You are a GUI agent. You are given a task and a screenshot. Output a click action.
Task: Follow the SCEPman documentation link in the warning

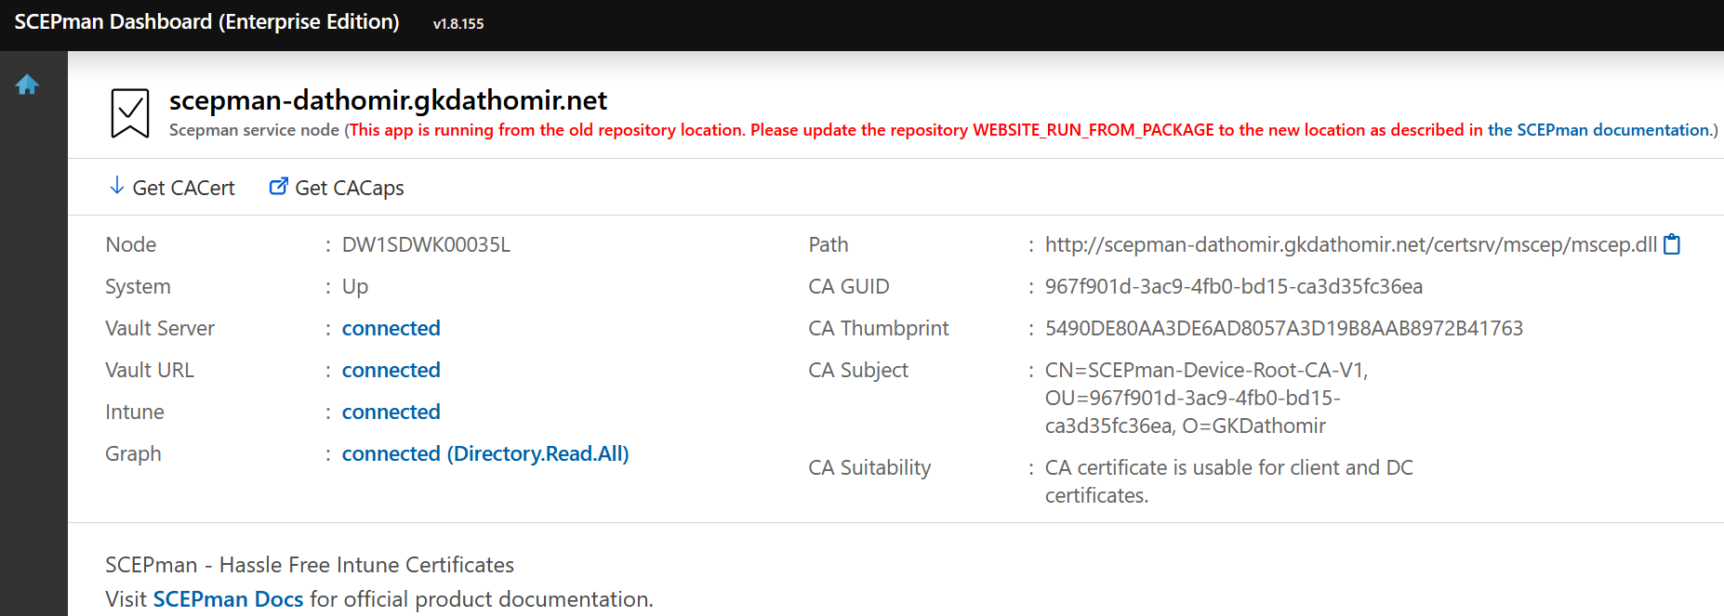click(1598, 130)
